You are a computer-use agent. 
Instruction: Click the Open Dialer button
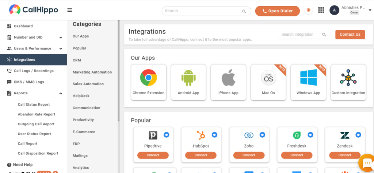coord(278,11)
